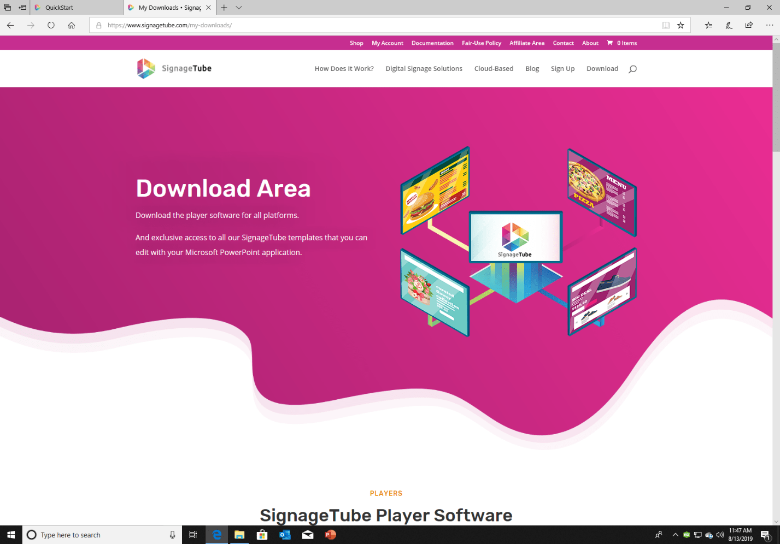
Task: Open People icon in taskbar
Action: (x=659, y=535)
